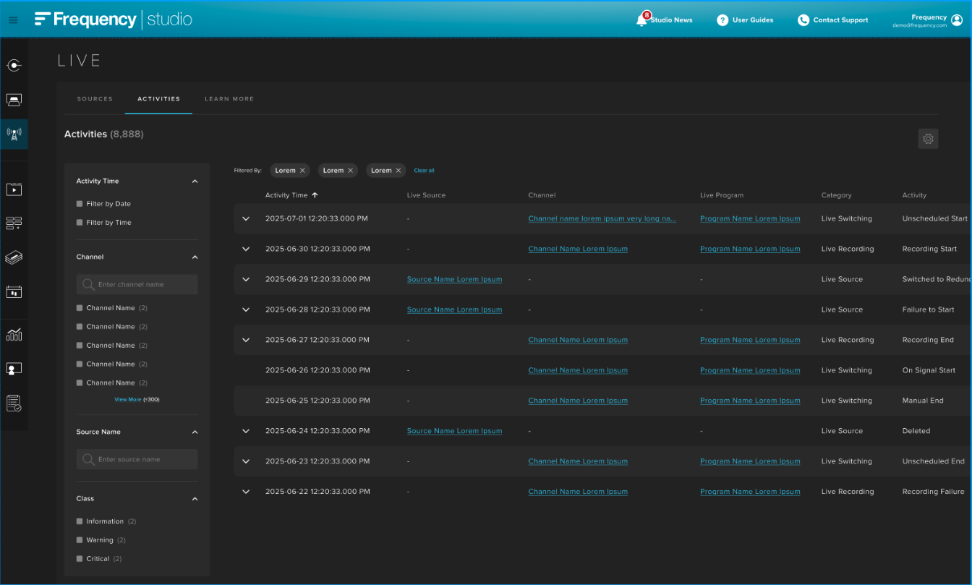Collapse the Activity Time filter section
Viewport: 972px width, 585px height.
[195, 182]
